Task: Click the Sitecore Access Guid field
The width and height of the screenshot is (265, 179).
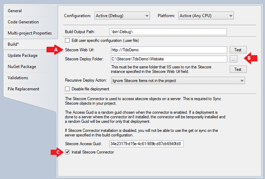Action: [x=147, y=144]
